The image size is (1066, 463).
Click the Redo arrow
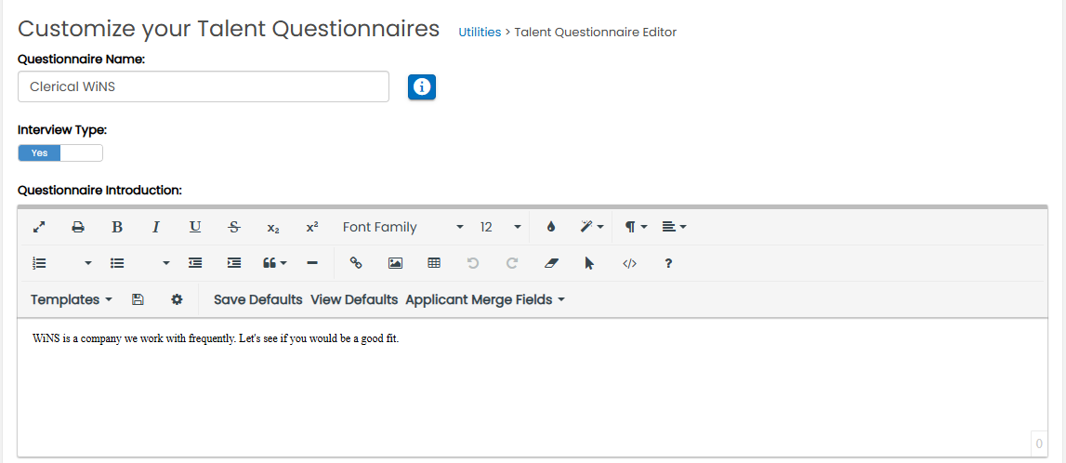tap(512, 263)
